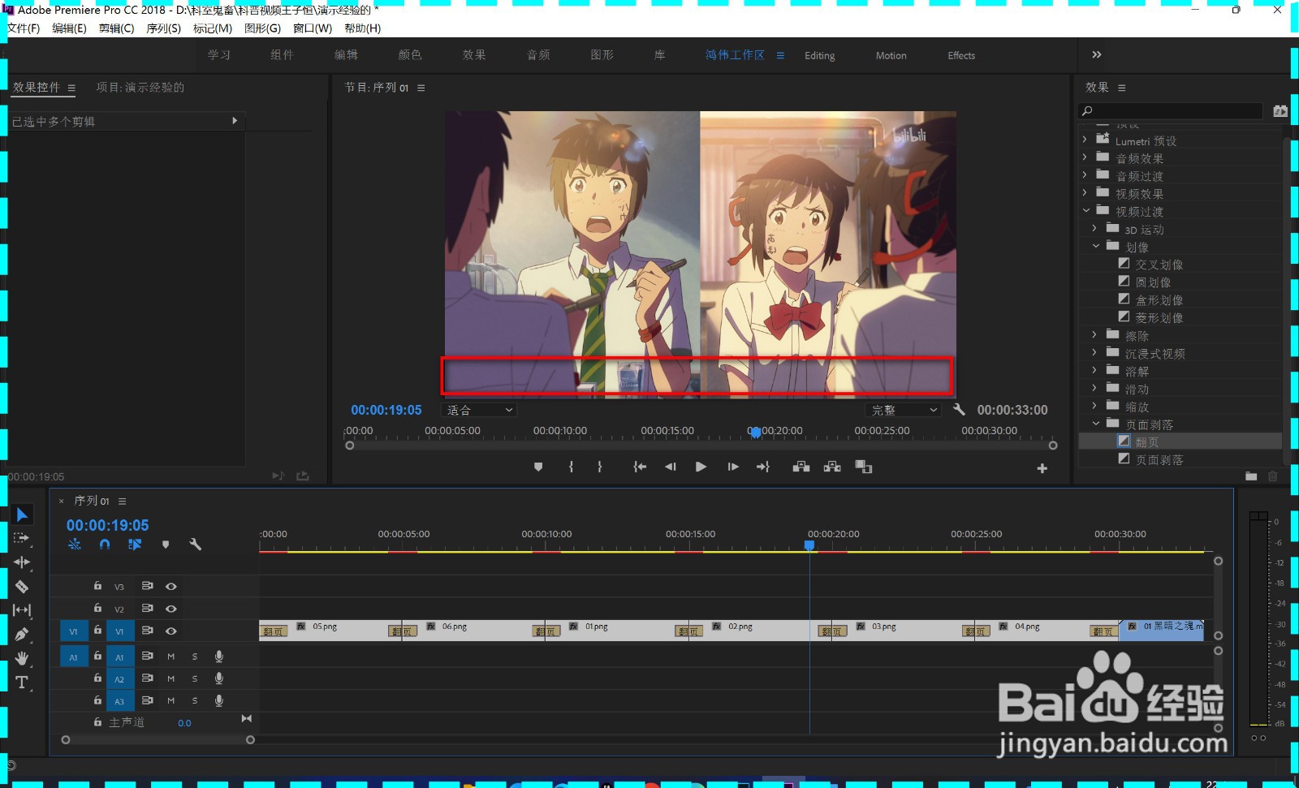Mute the A1 audio track
The image size is (1299, 788).
click(x=171, y=657)
